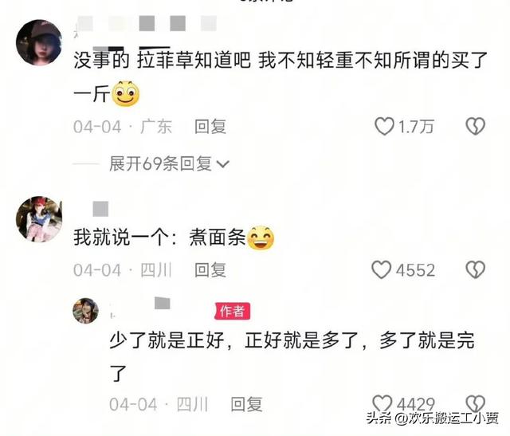Tap the second commenter's blurred username
Screen dimensions: 510x436
click(100, 209)
